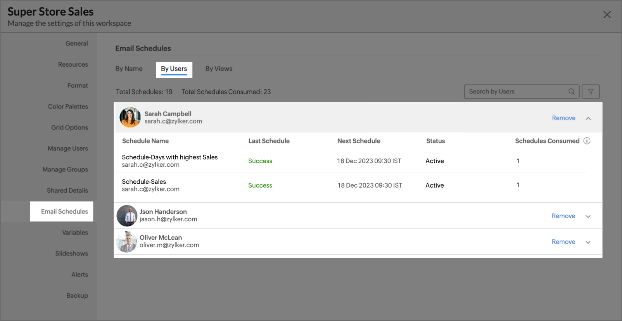Click the Status column header
This screenshot has width=622, height=321.
435,141
